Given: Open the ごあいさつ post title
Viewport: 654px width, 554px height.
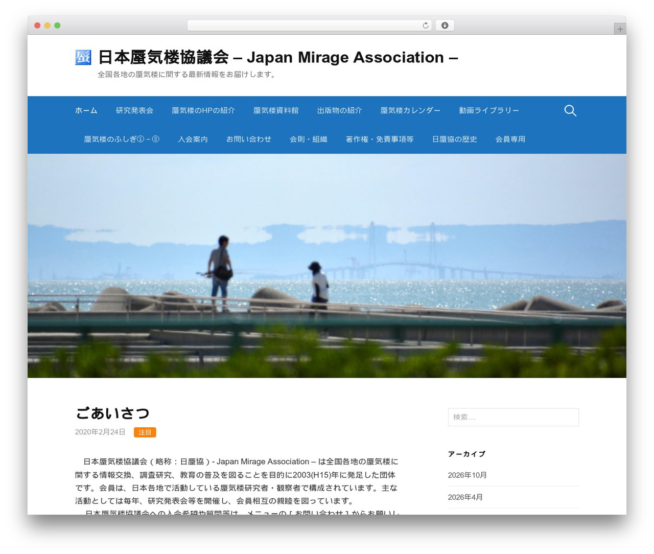Looking at the screenshot, I should coord(112,413).
